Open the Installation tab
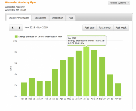 point(57,18)
